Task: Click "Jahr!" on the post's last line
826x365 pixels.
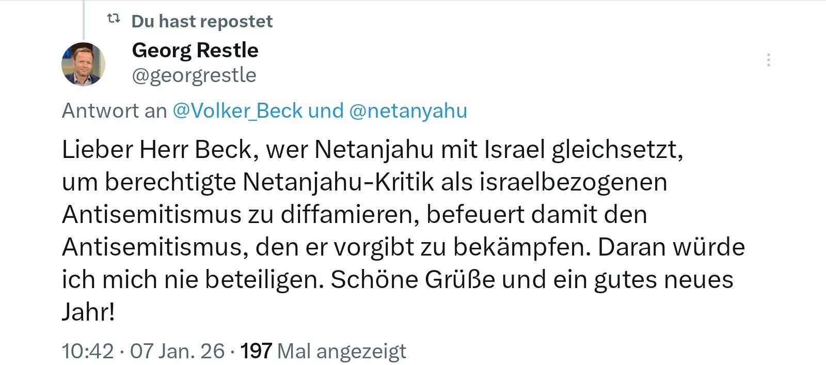Action: click(x=88, y=312)
